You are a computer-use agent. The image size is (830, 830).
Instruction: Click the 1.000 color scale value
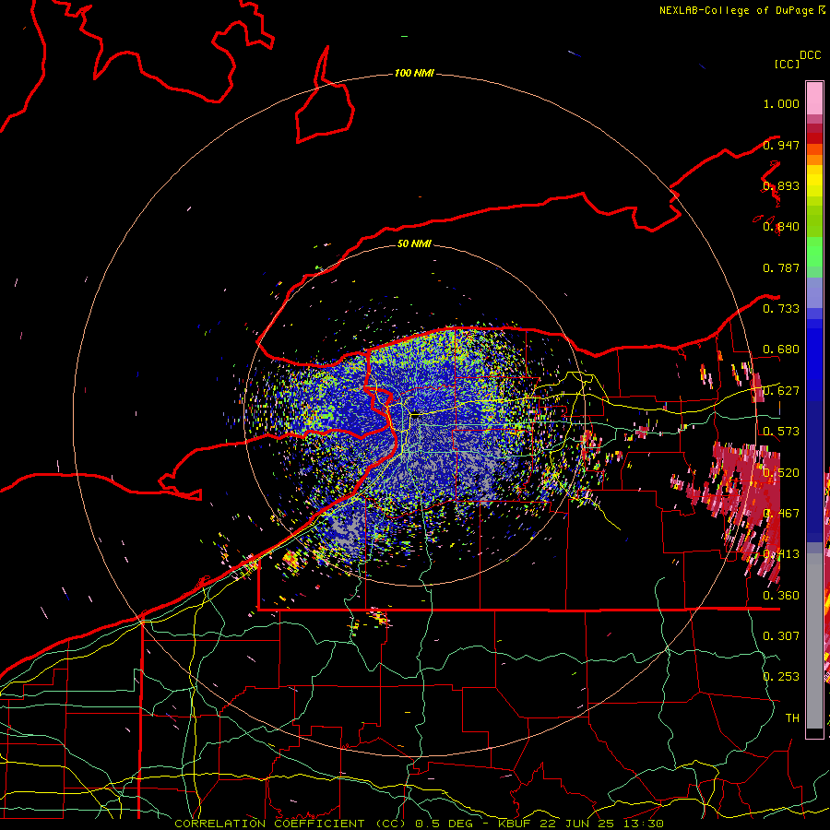click(781, 103)
